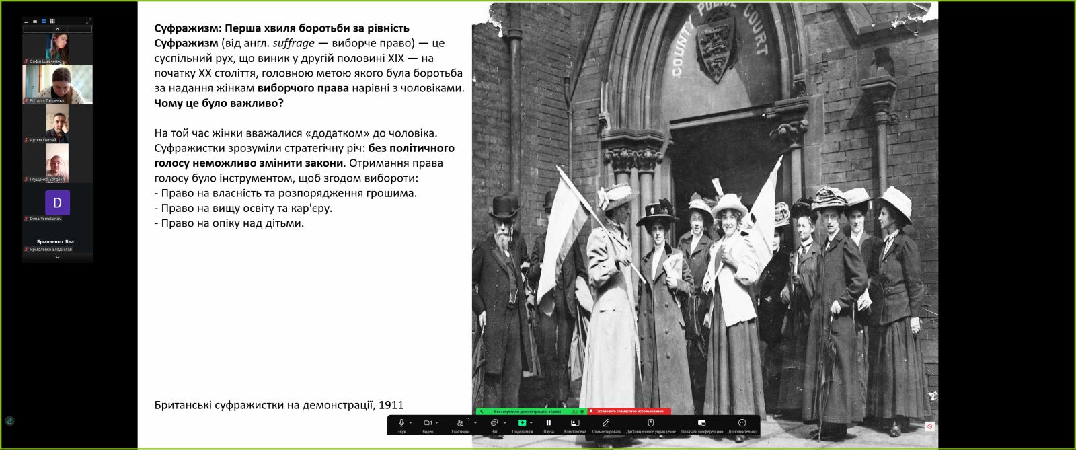Open Дистанционное управление remote control

[650, 424]
